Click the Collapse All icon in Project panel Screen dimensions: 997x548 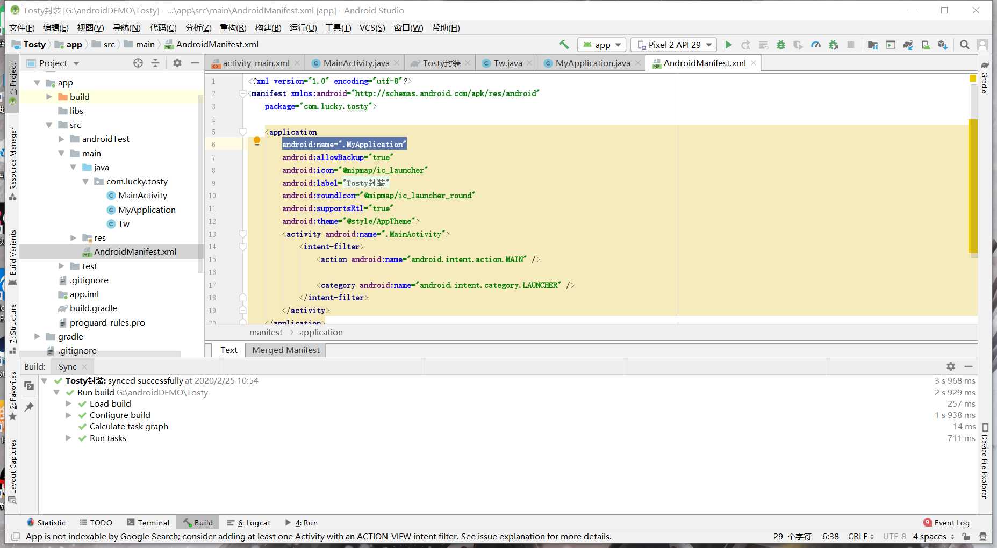[x=155, y=63]
